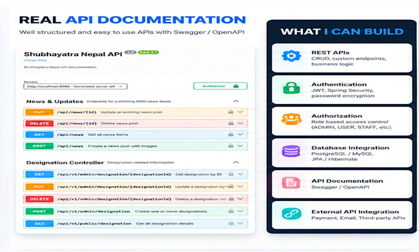This screenshot has width=419, height=252.
Task: Select the Database Integration card title
Action: (350, 148)
